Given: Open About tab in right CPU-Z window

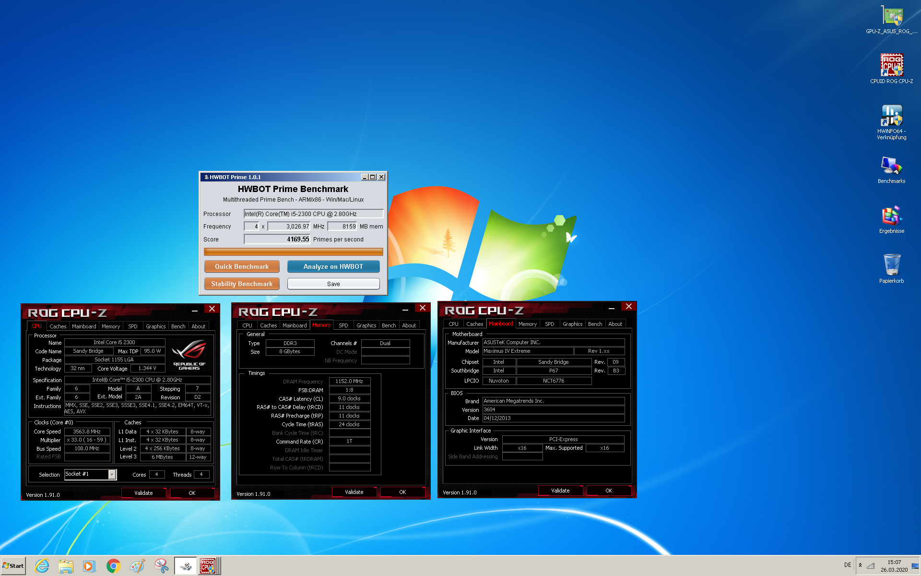Looking at the screenshot, I should coord(615,324).
